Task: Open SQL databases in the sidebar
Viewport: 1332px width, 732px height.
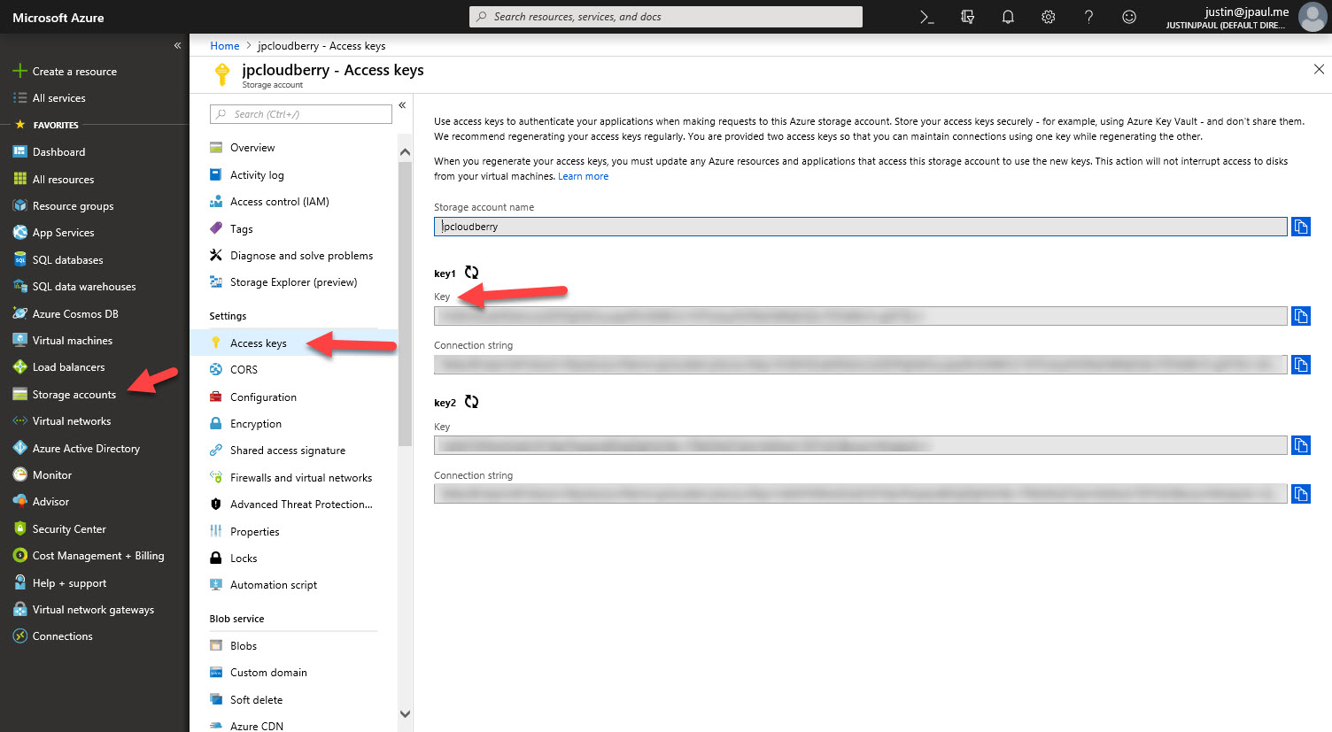Action: [x=67, y=260]
